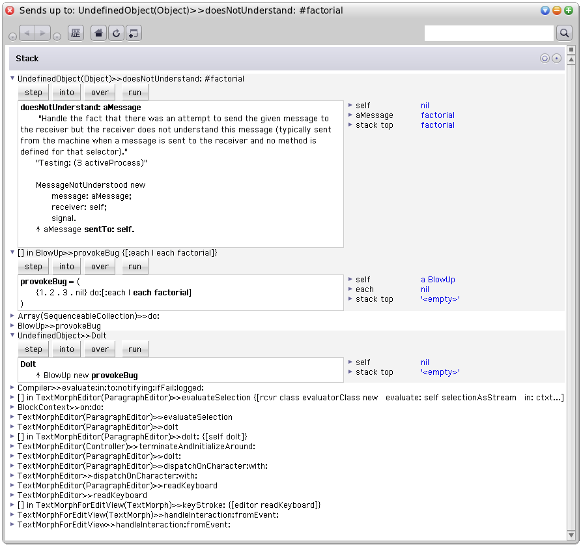The image size is (581, 547).
Task: Click into in the provokeBug block frame
Action: tap(66, 266)
